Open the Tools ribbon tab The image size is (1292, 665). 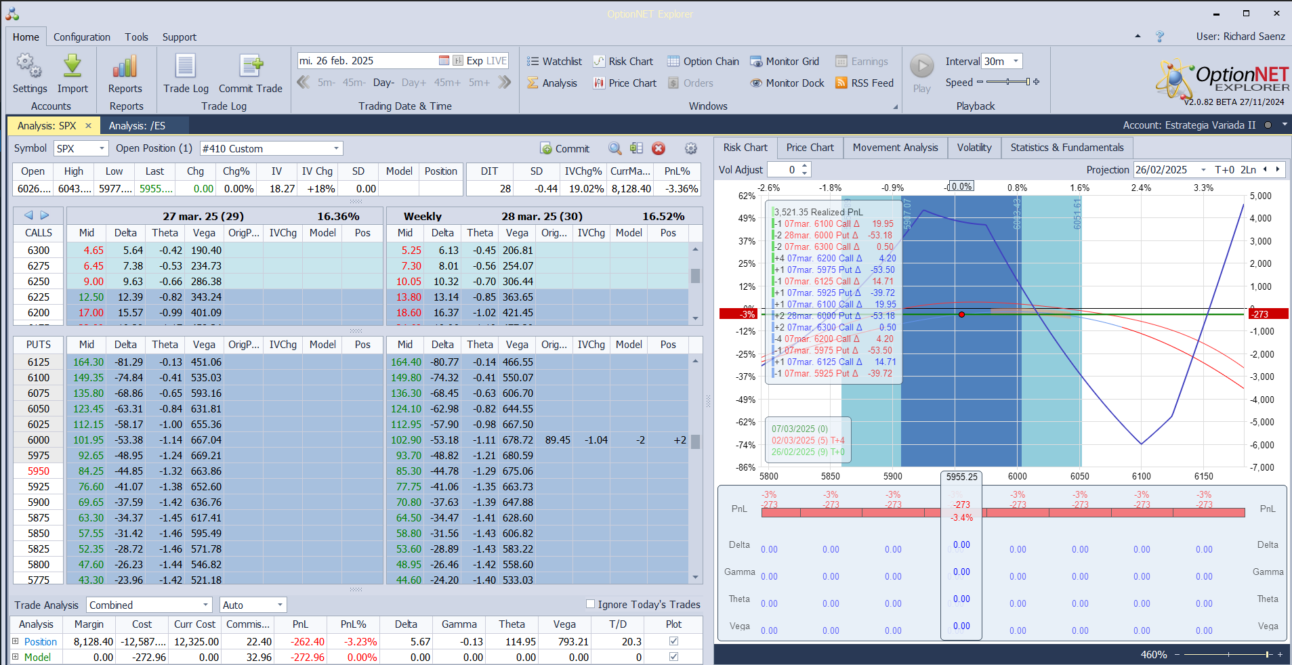[x=136, y=37]
